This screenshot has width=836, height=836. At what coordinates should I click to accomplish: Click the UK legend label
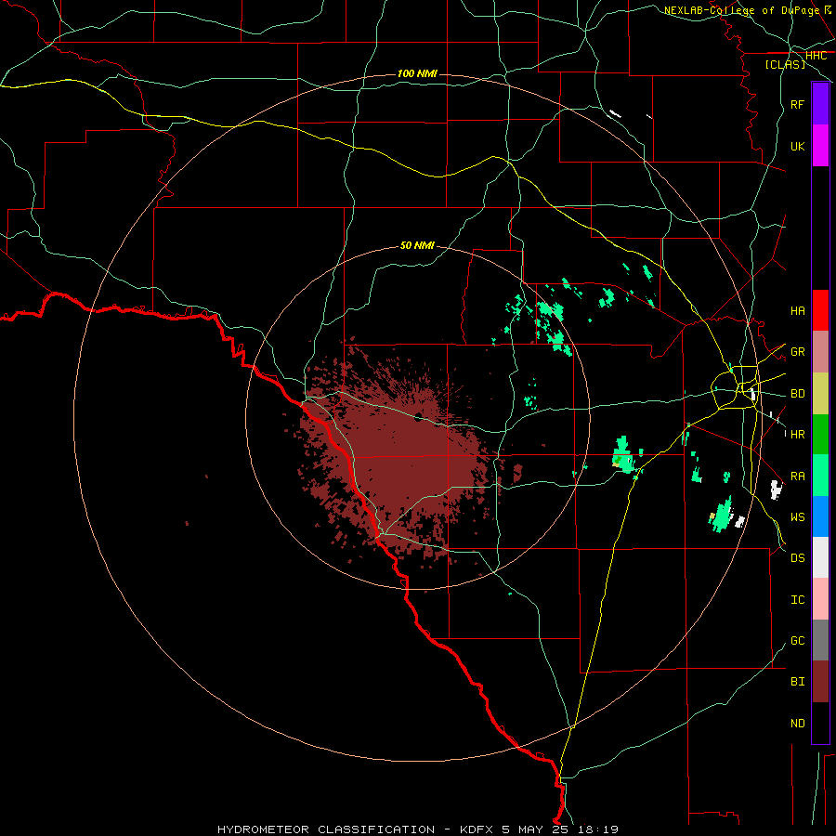797,146
